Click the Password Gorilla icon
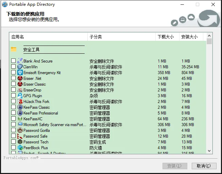 (20, 130)
